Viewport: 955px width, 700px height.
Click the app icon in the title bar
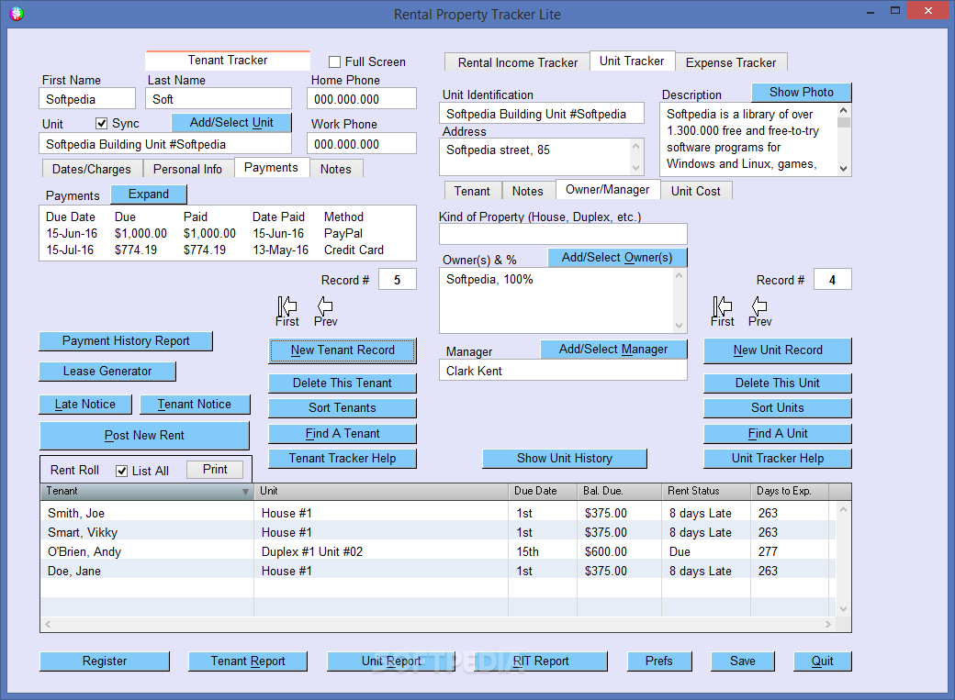coord(17,14)
